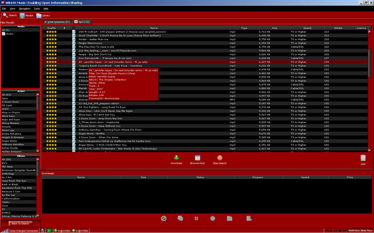The width and height of the screenshot is (374, 233).
Task: Select result Fergie - Big Girls Don't Cry
Action: click(206, 55)
